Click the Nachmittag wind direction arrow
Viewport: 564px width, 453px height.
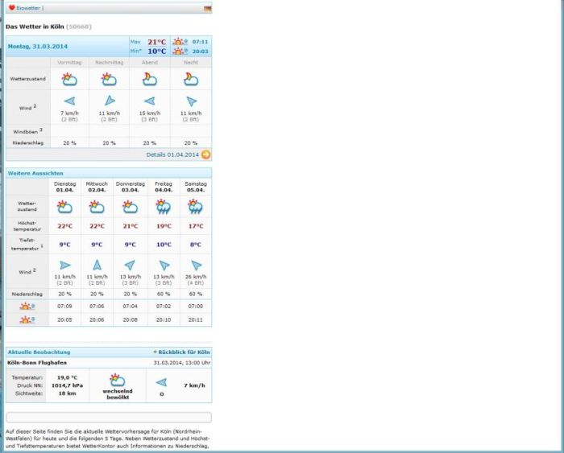coord(110,101)
